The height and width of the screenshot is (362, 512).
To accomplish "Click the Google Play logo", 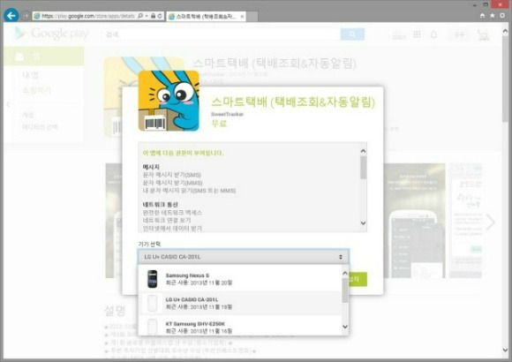I will tap(51, 34).
